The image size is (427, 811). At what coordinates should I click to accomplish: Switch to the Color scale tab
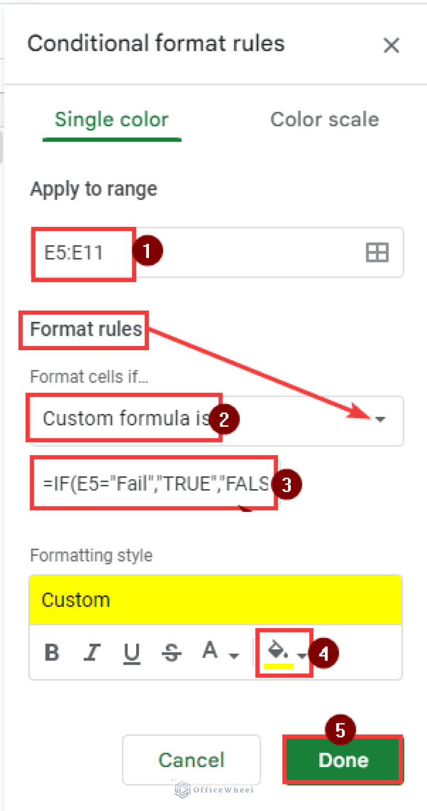324,119
